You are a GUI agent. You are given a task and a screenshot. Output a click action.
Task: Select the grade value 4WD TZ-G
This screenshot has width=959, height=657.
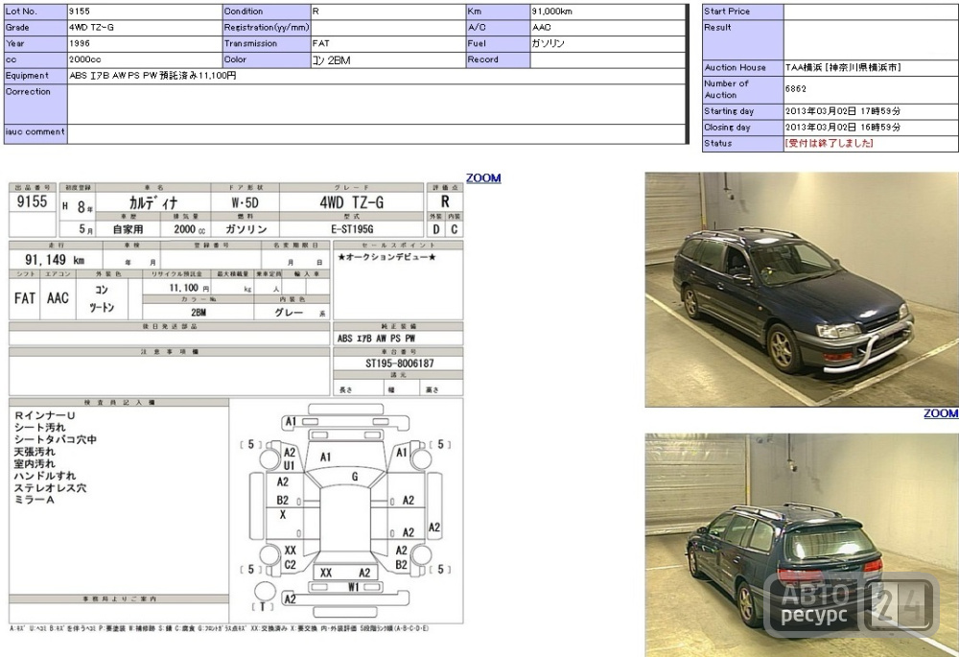91,28
